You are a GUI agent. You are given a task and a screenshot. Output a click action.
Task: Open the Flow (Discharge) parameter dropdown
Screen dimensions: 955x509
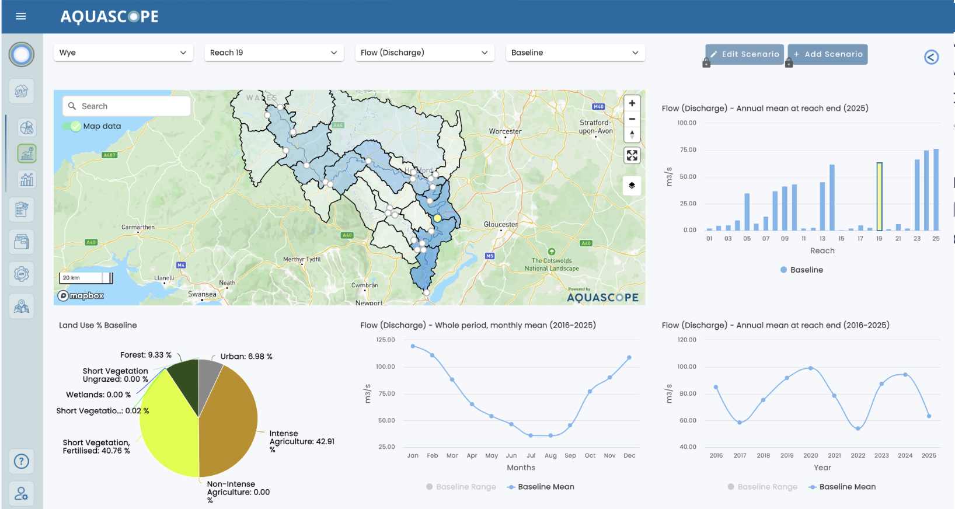424,53
